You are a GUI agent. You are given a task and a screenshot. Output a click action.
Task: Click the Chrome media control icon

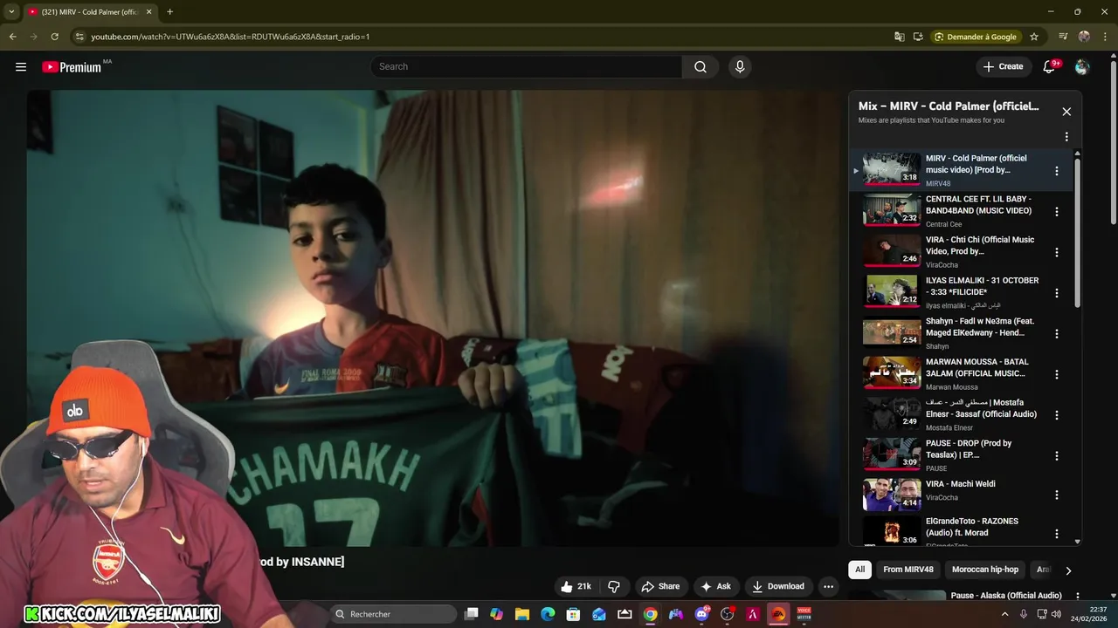pos(1063,37)
